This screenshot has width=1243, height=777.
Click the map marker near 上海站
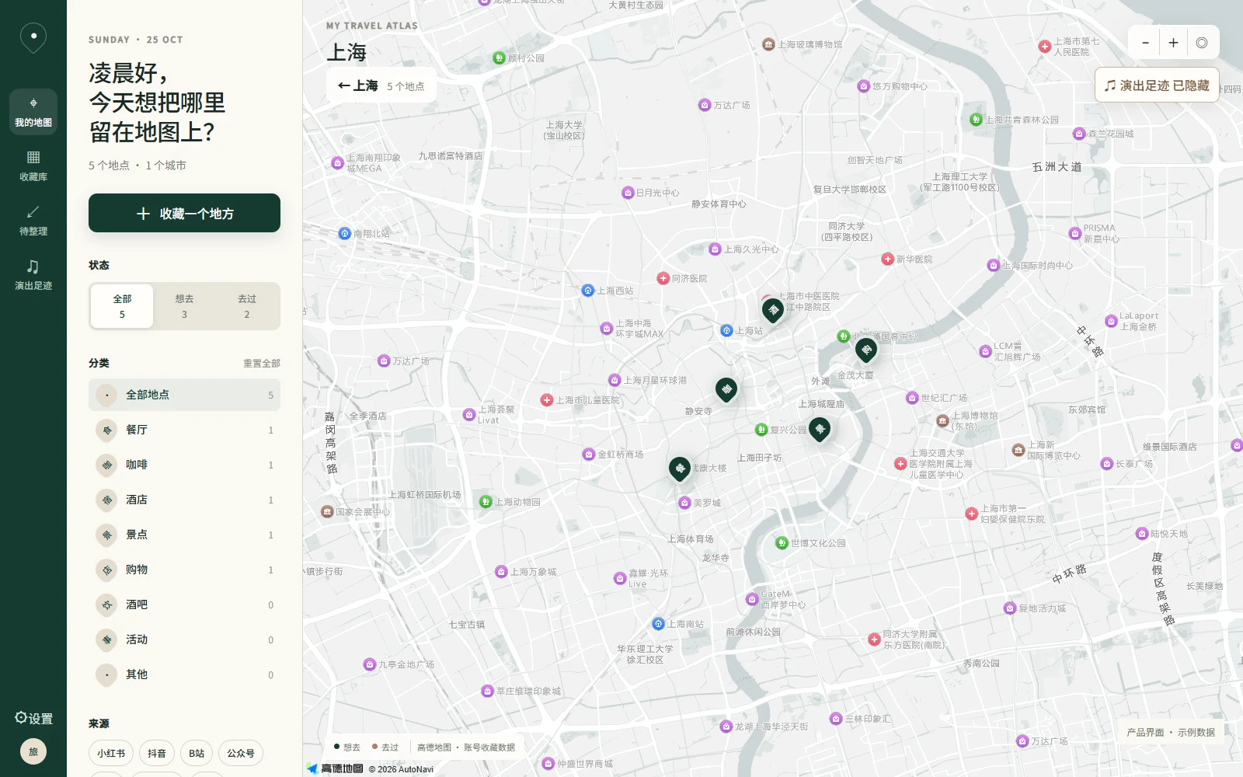pos(773,310)
